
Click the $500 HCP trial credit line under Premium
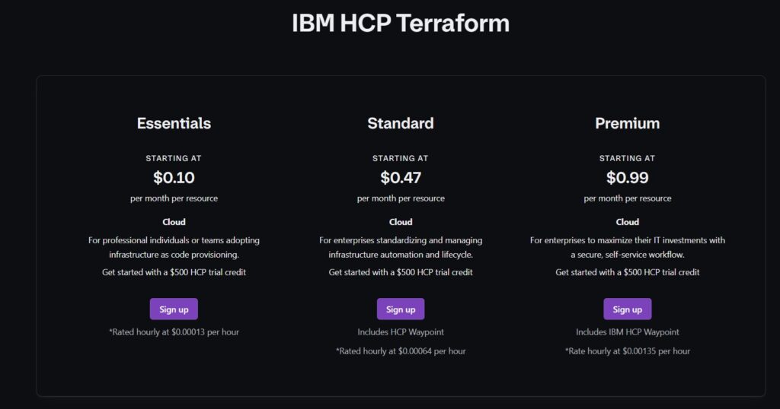[x=628, y=272]
